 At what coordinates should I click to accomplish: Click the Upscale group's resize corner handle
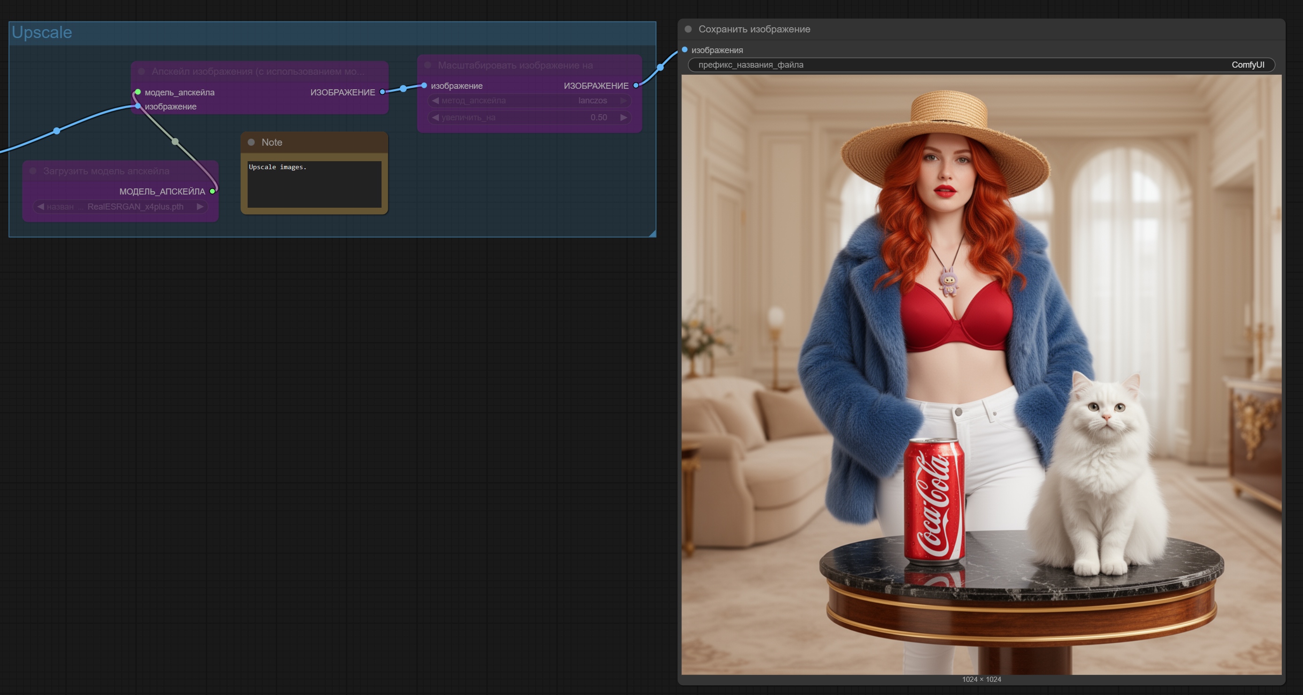pyautogui.click(x=652, y=233)
